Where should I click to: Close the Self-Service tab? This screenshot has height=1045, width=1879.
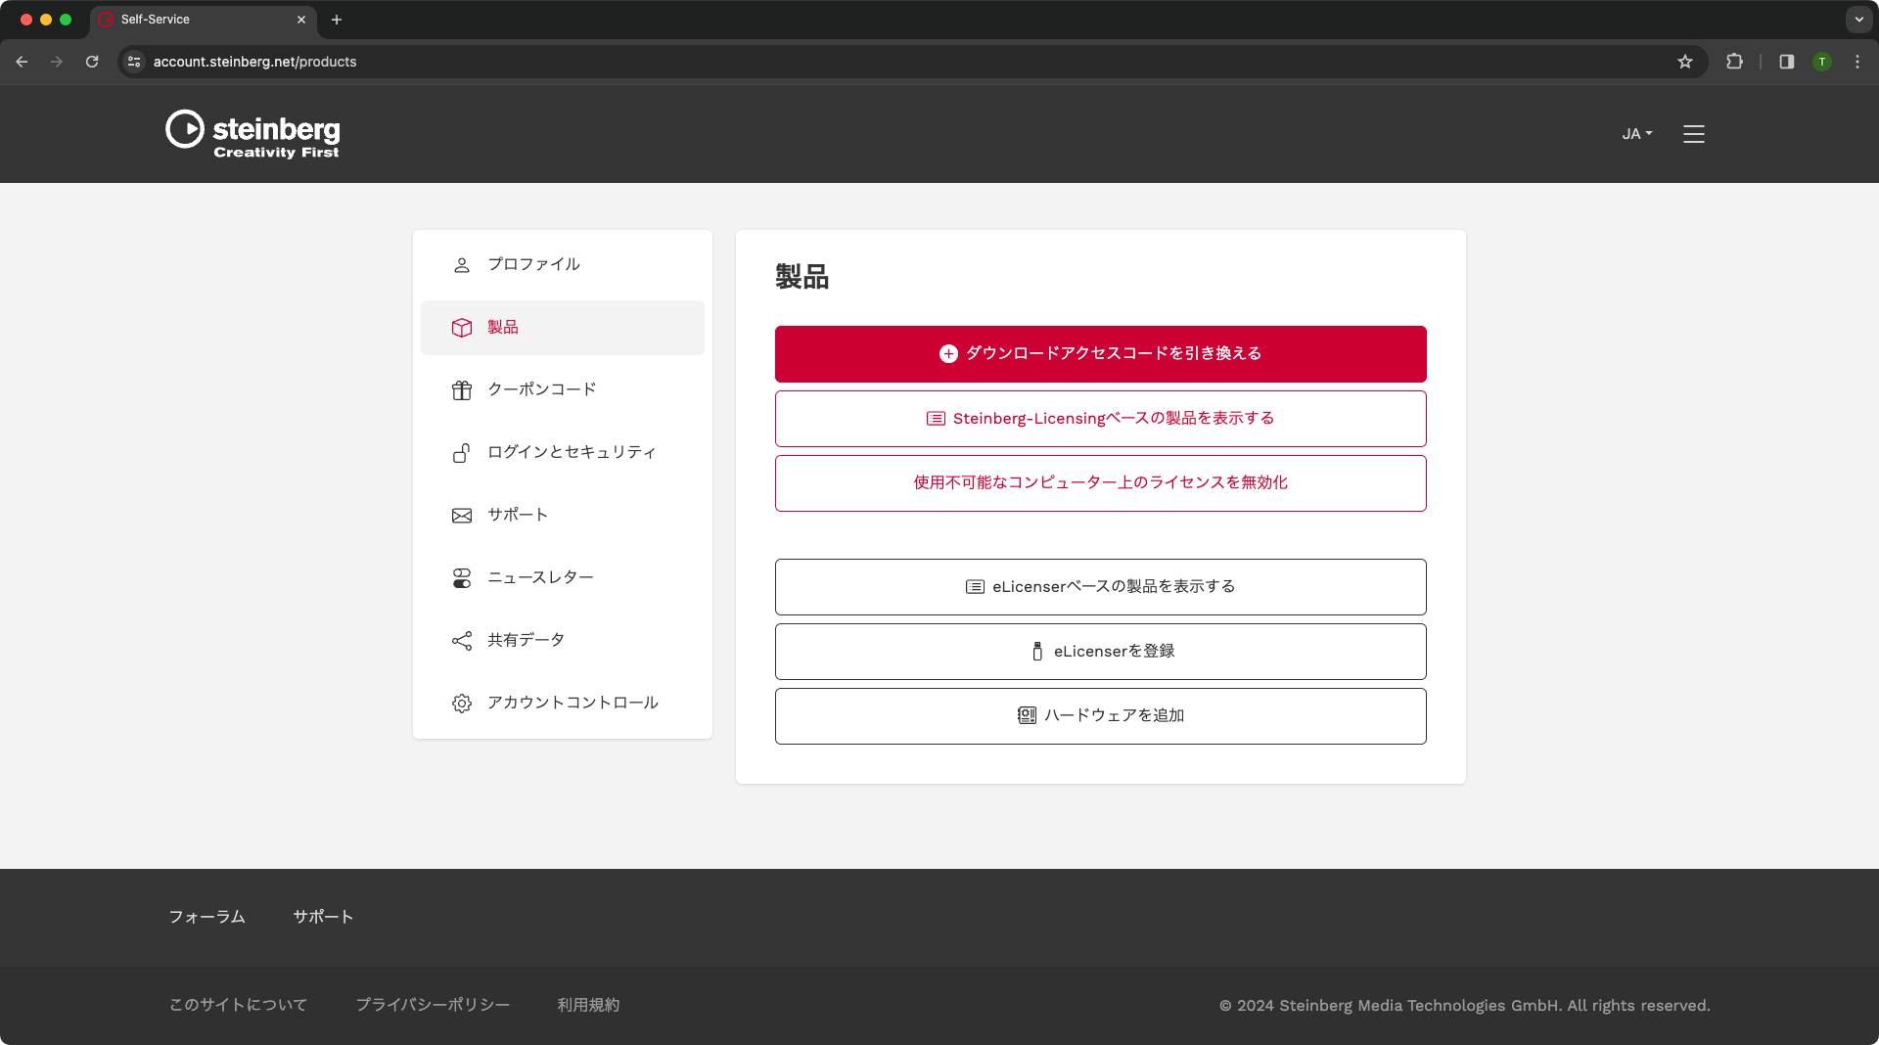(301, 20)
